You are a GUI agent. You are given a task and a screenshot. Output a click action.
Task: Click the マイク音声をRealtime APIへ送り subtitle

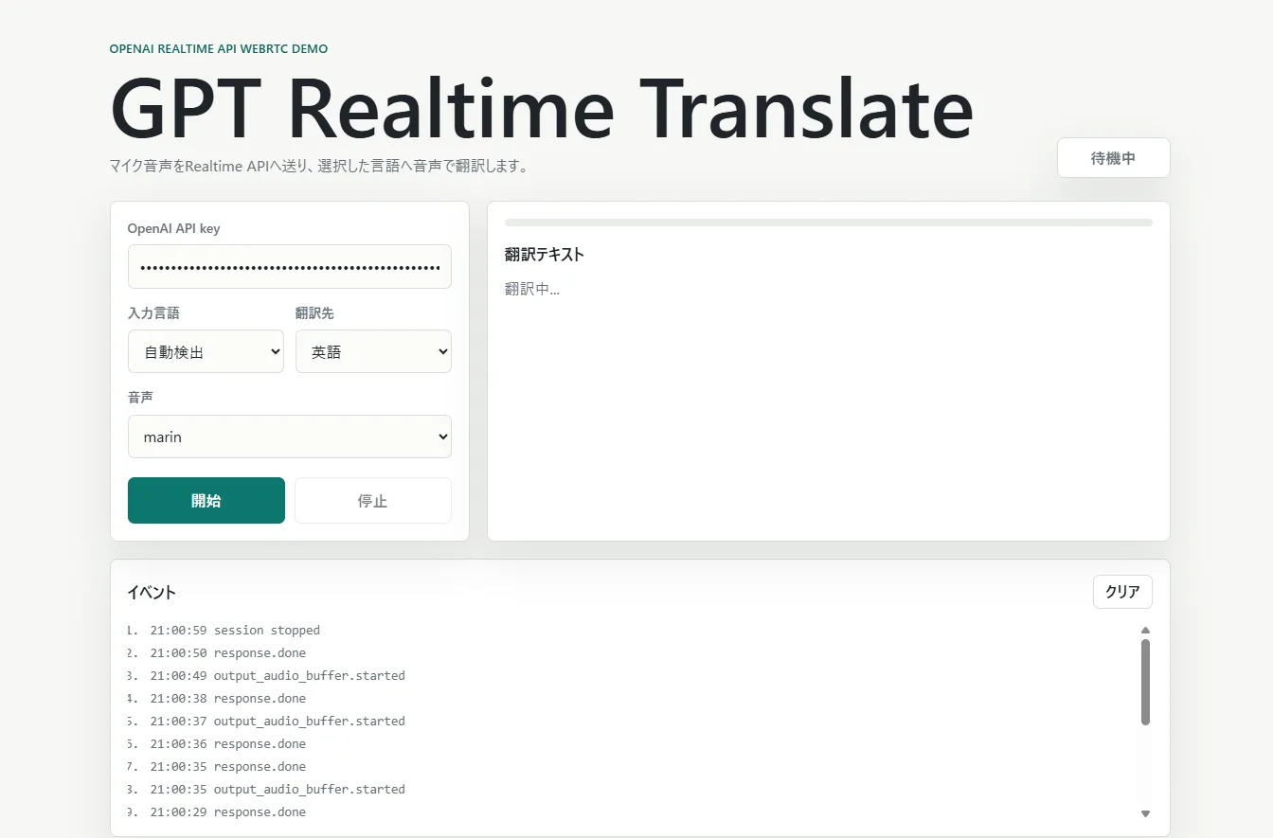pyautogui.click(x=318, y=167)
